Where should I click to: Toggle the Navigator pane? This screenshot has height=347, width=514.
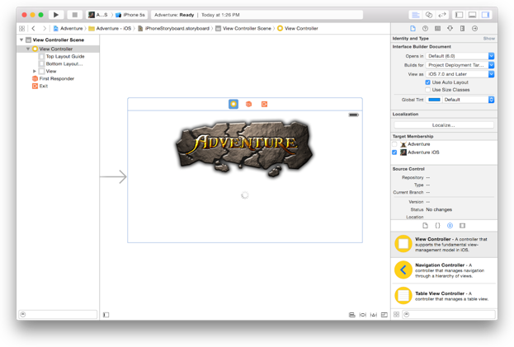coord(460,15)
